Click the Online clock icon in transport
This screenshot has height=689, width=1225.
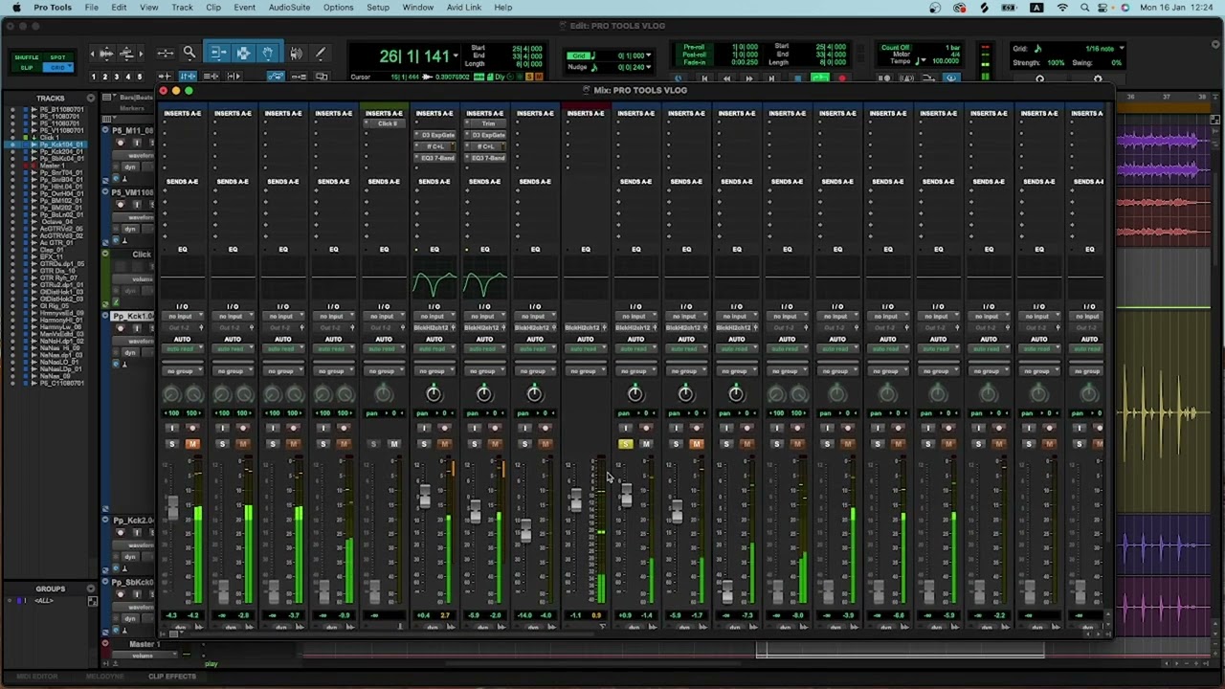(679, 78)
